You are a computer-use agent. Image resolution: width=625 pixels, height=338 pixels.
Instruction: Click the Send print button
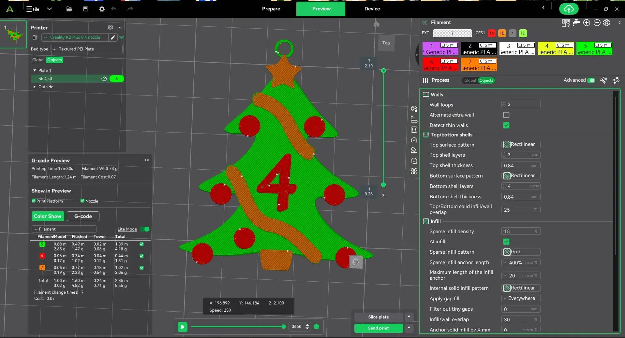tap(379, 328)
